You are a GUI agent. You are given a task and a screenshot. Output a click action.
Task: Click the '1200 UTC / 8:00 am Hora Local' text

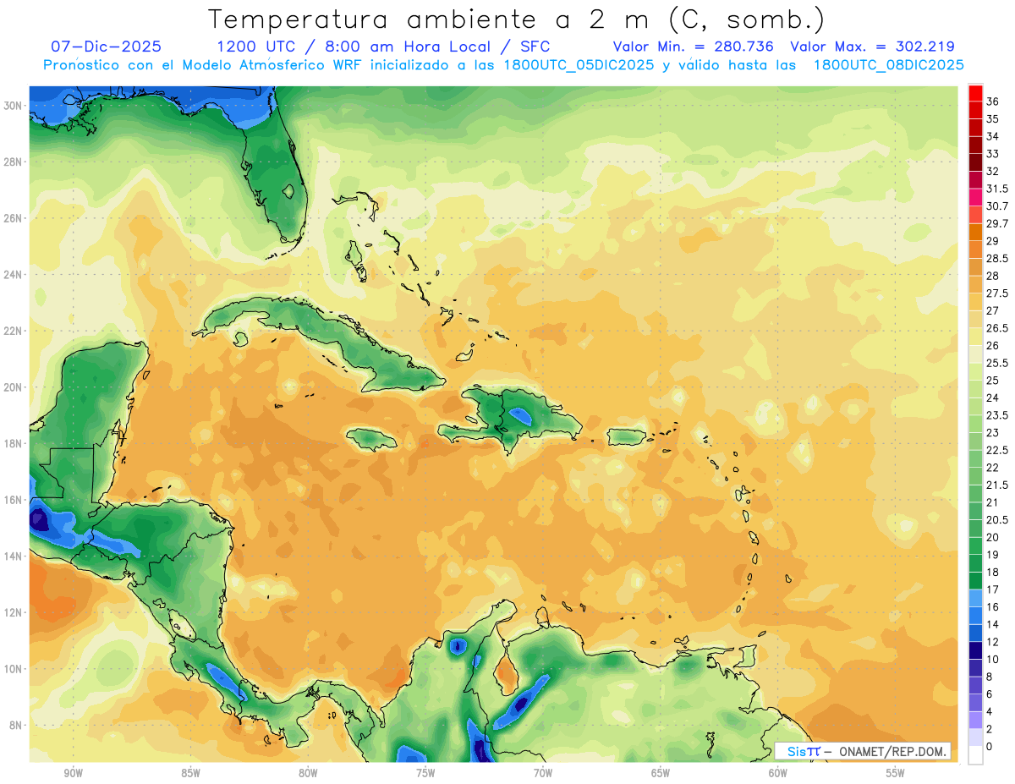(x=359, y=47)
